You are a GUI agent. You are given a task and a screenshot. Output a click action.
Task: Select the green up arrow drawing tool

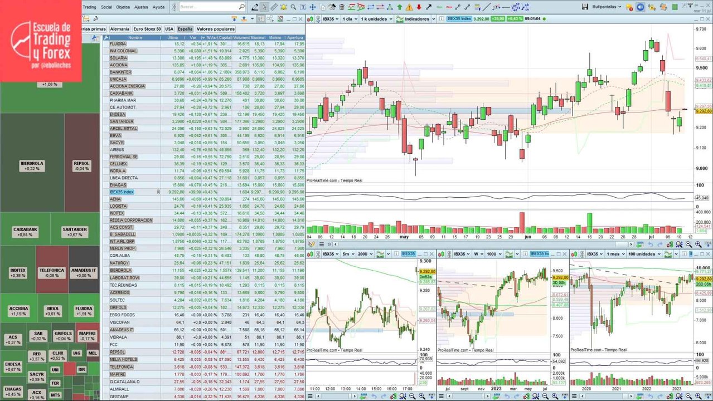pyautogui.click(x=400, y=7)
